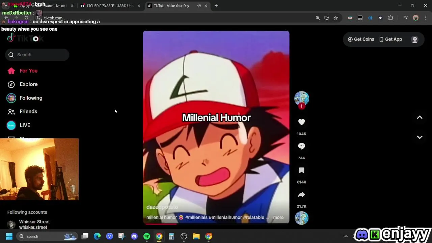Open the #millenialhumor hashtag
Viewport: 432px width, 243px height.
pos(225,217)
